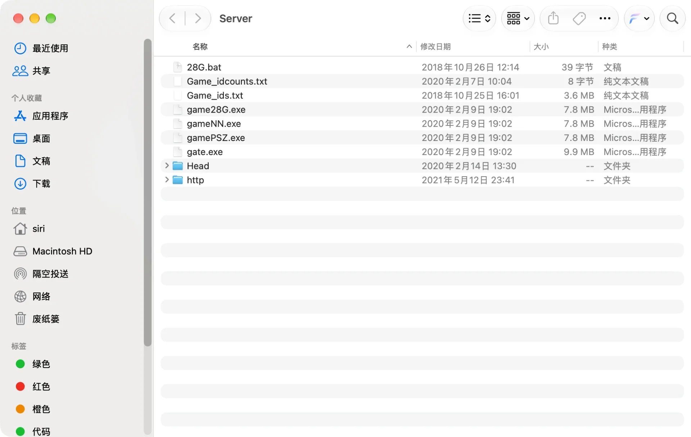This screenshot has width=691, height=437.
Task: Open the group-by options dropdown
Action: [x=518, y=18]
